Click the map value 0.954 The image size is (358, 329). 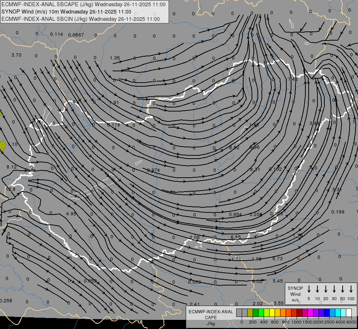tap(235, 214)
